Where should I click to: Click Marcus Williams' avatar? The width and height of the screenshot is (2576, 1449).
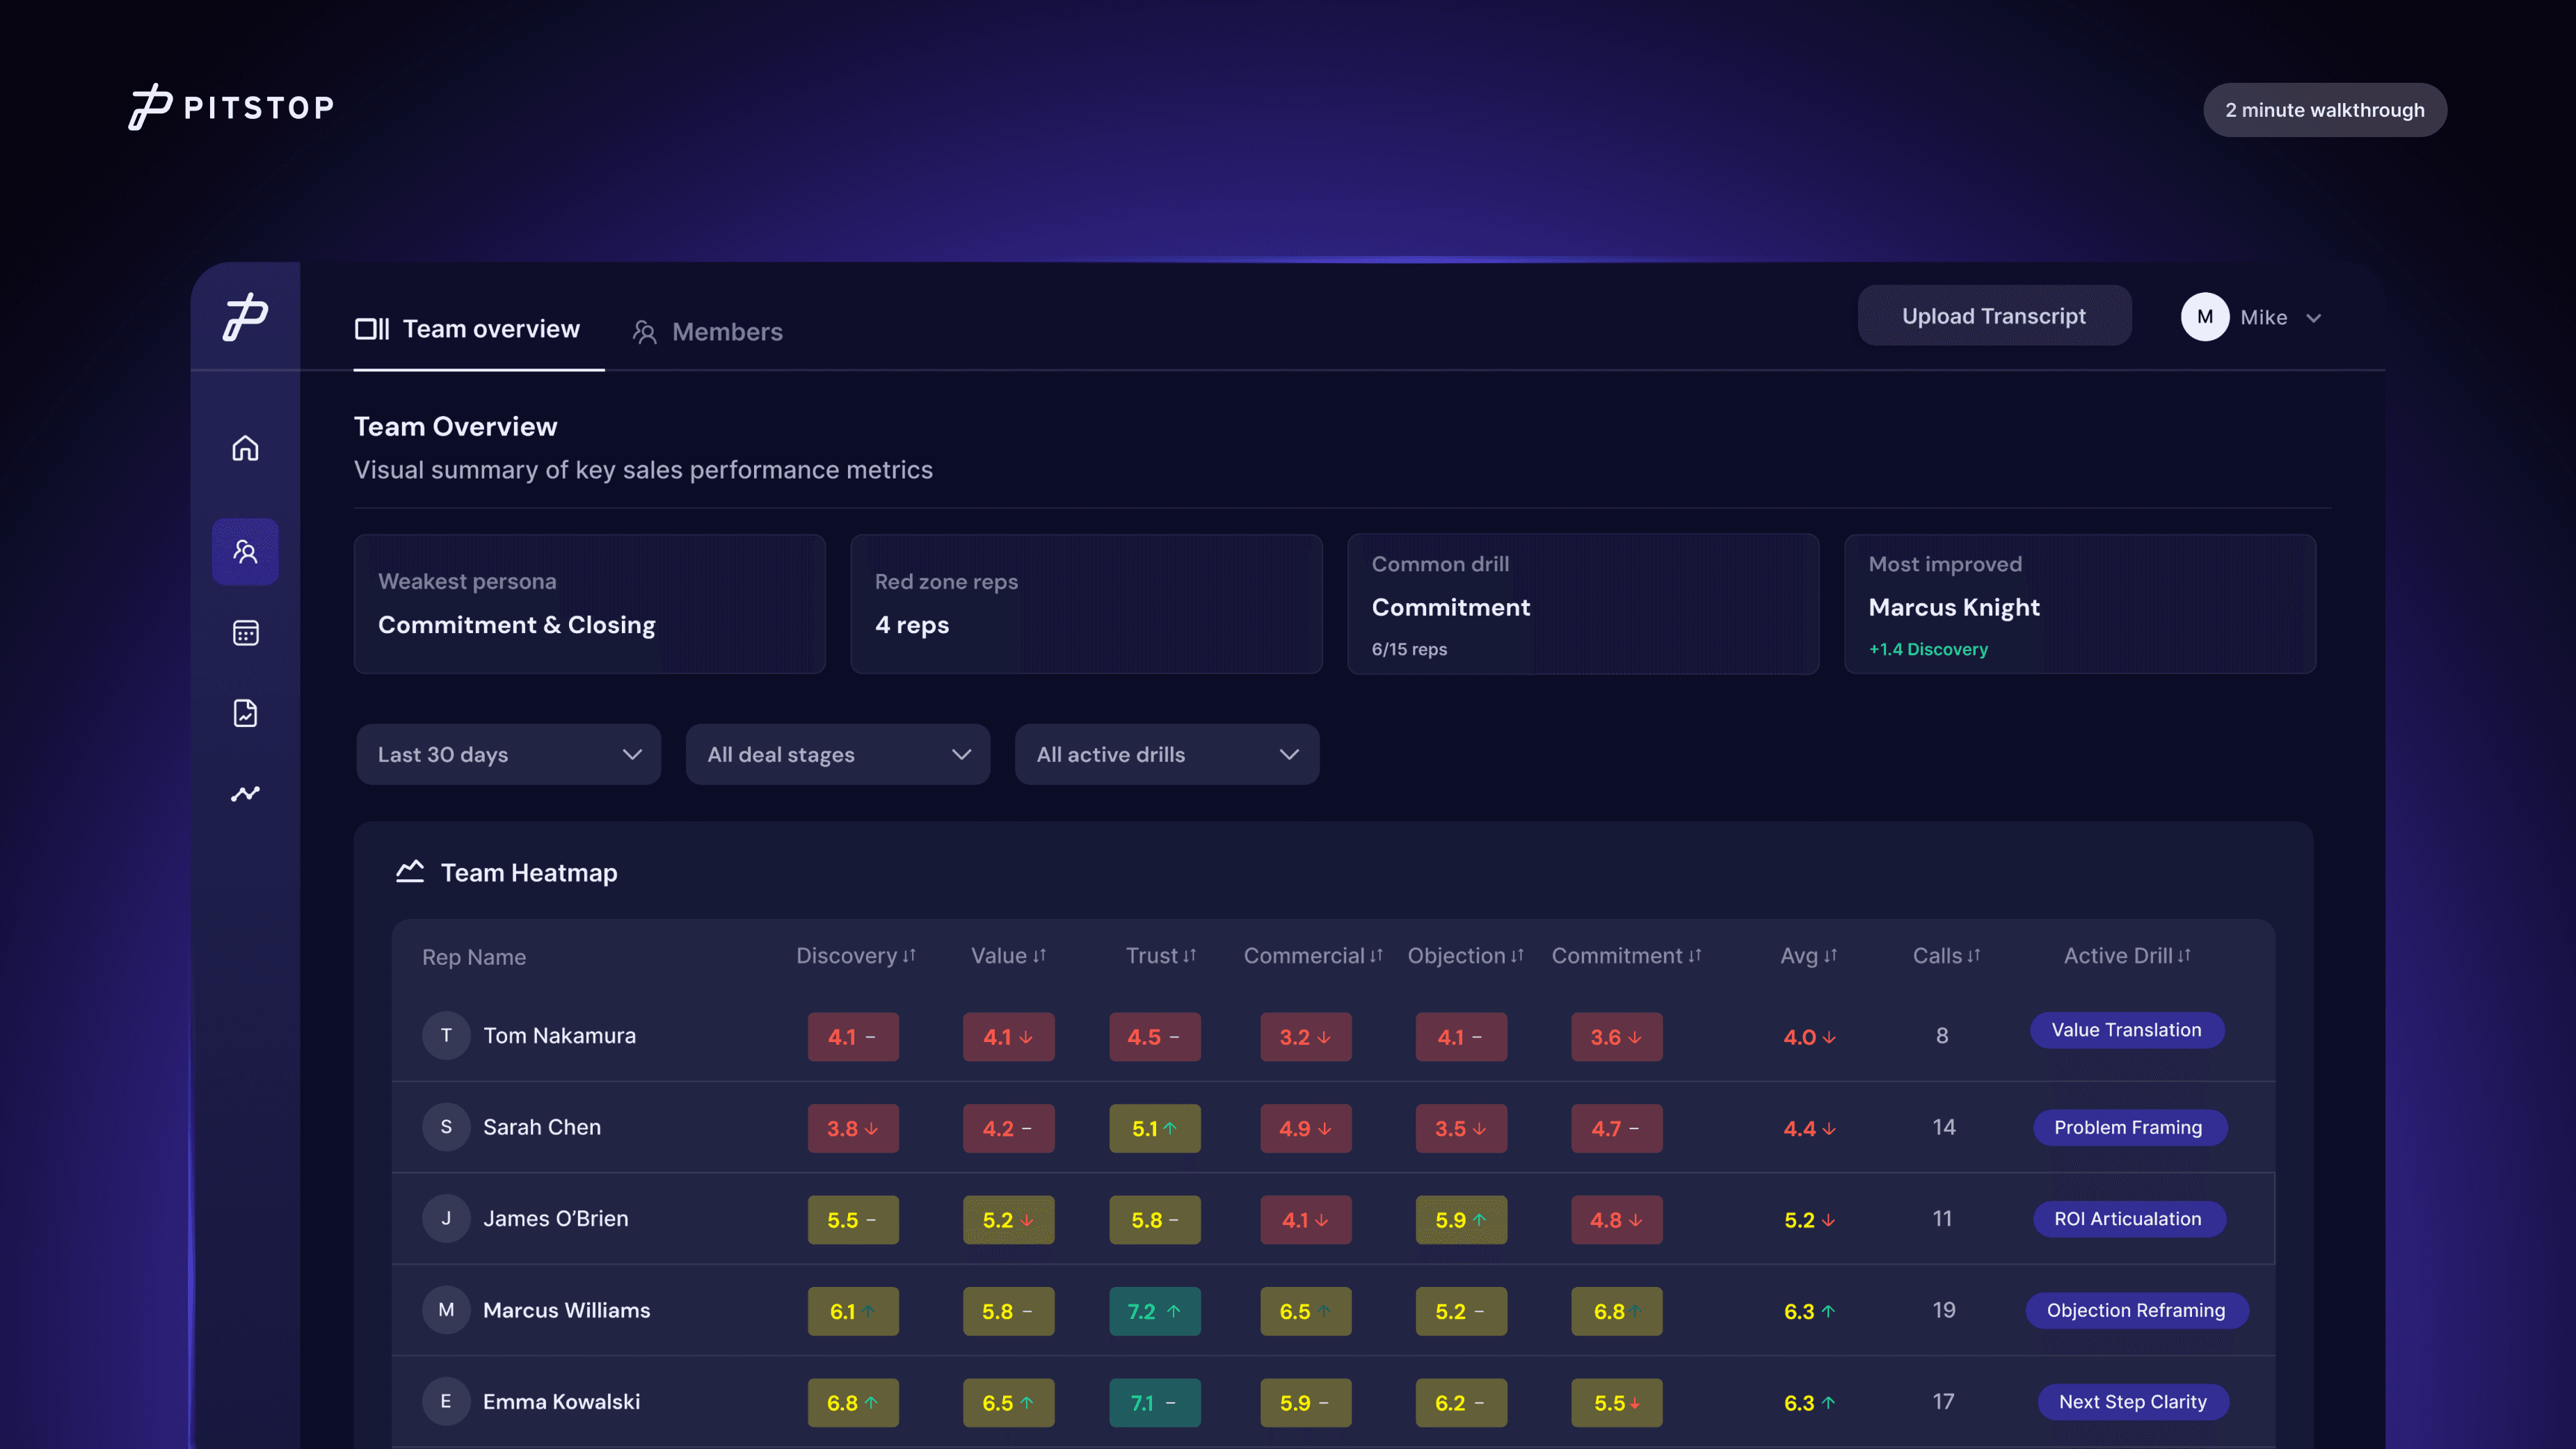(446, 1310)
